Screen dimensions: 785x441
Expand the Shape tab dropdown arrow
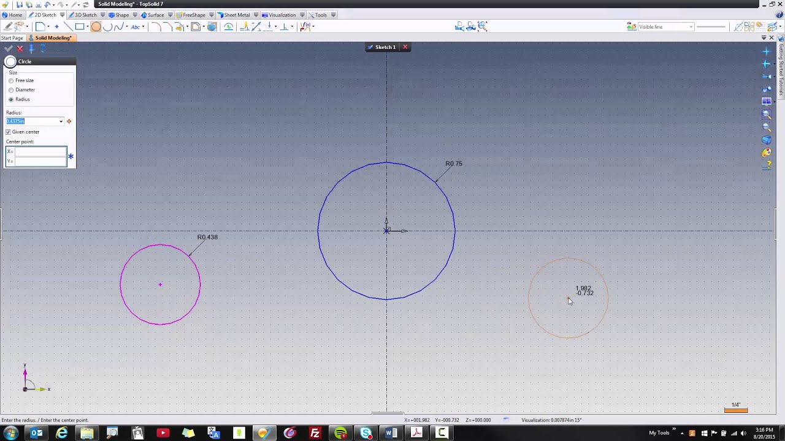click(134, 15)
